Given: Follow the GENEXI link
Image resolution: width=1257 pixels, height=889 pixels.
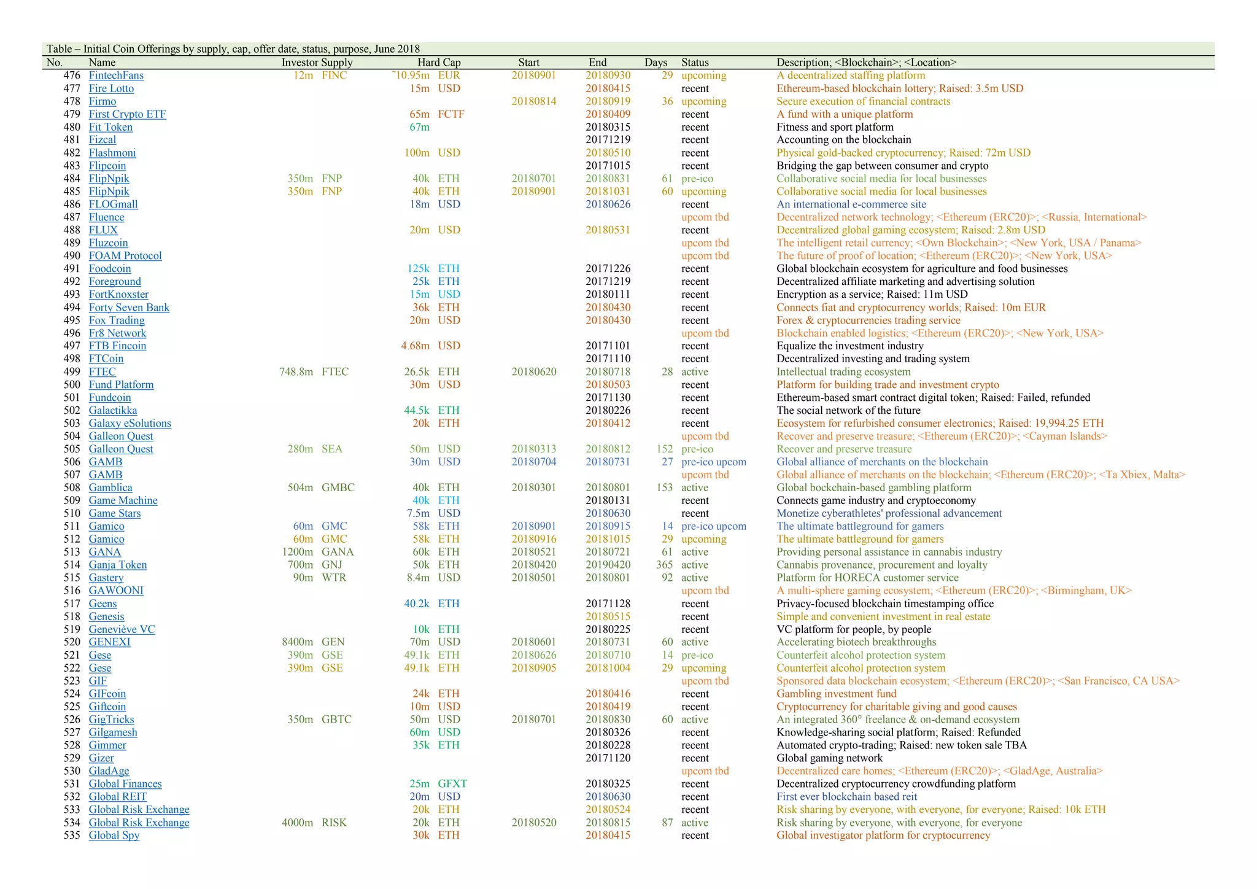Looking at the screenshot, I should 109,642.
